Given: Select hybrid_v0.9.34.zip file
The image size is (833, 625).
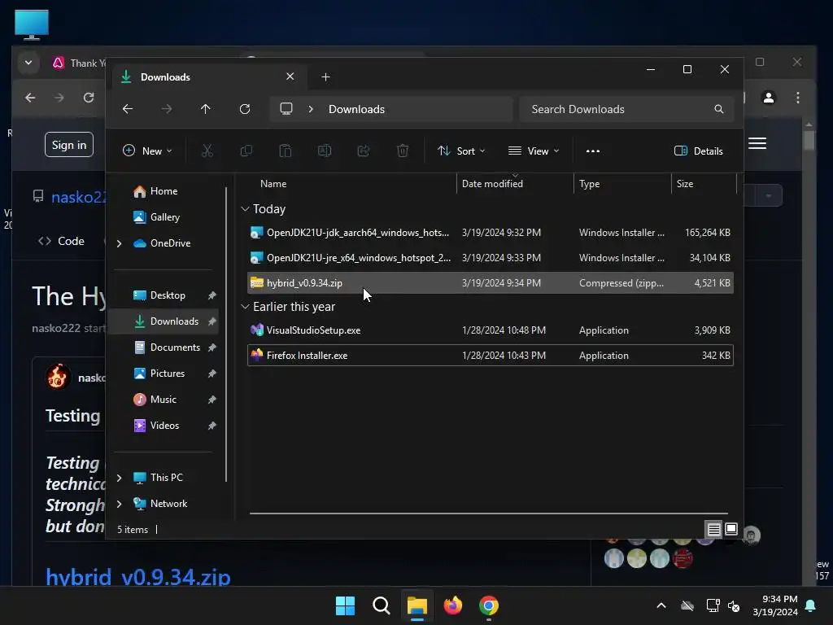Looking at the screenshot, I should 491,283.
